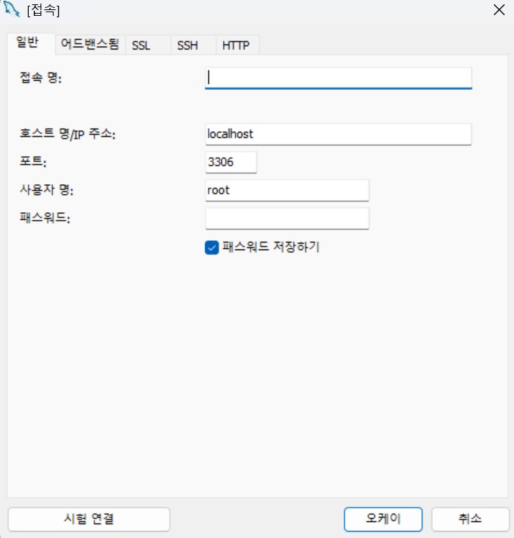514x538 pixels.
Task: Confirm with the 오케이 button
Action: (x=383, y=519)
